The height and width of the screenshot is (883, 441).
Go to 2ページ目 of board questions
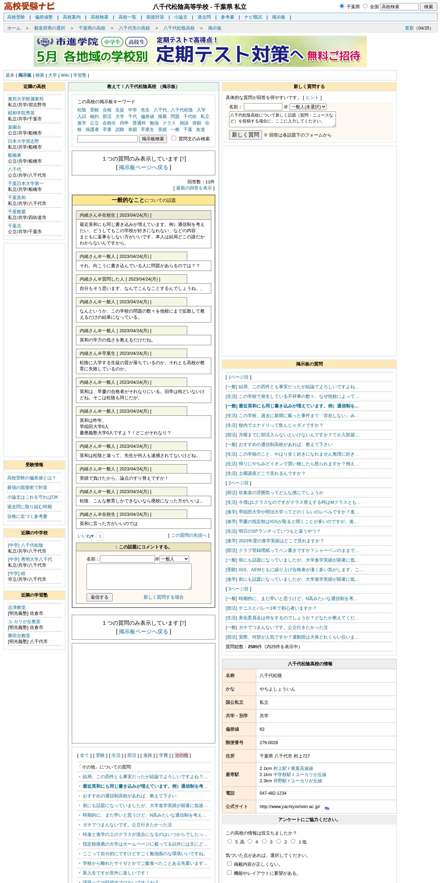tap(238, 483)
